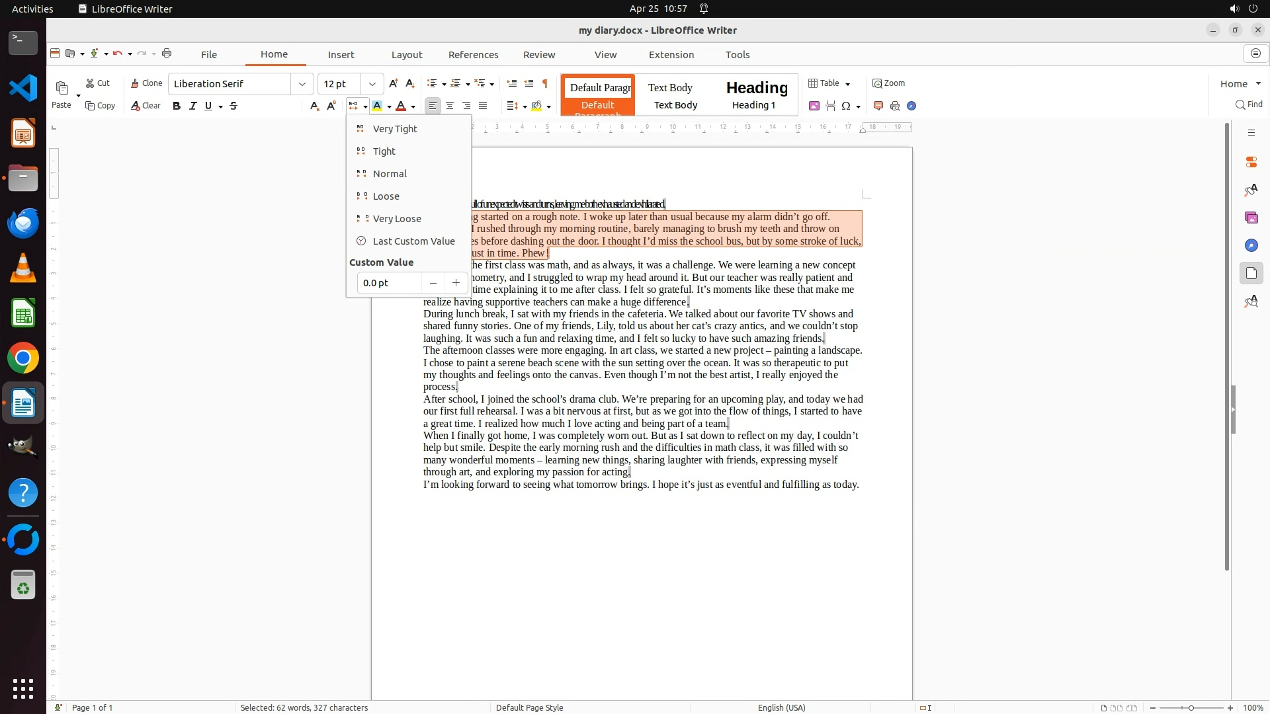Viewport: 1270px width, 714px height.
Task: Select Very Loose character spacing
Action: [x=397, y=219]
